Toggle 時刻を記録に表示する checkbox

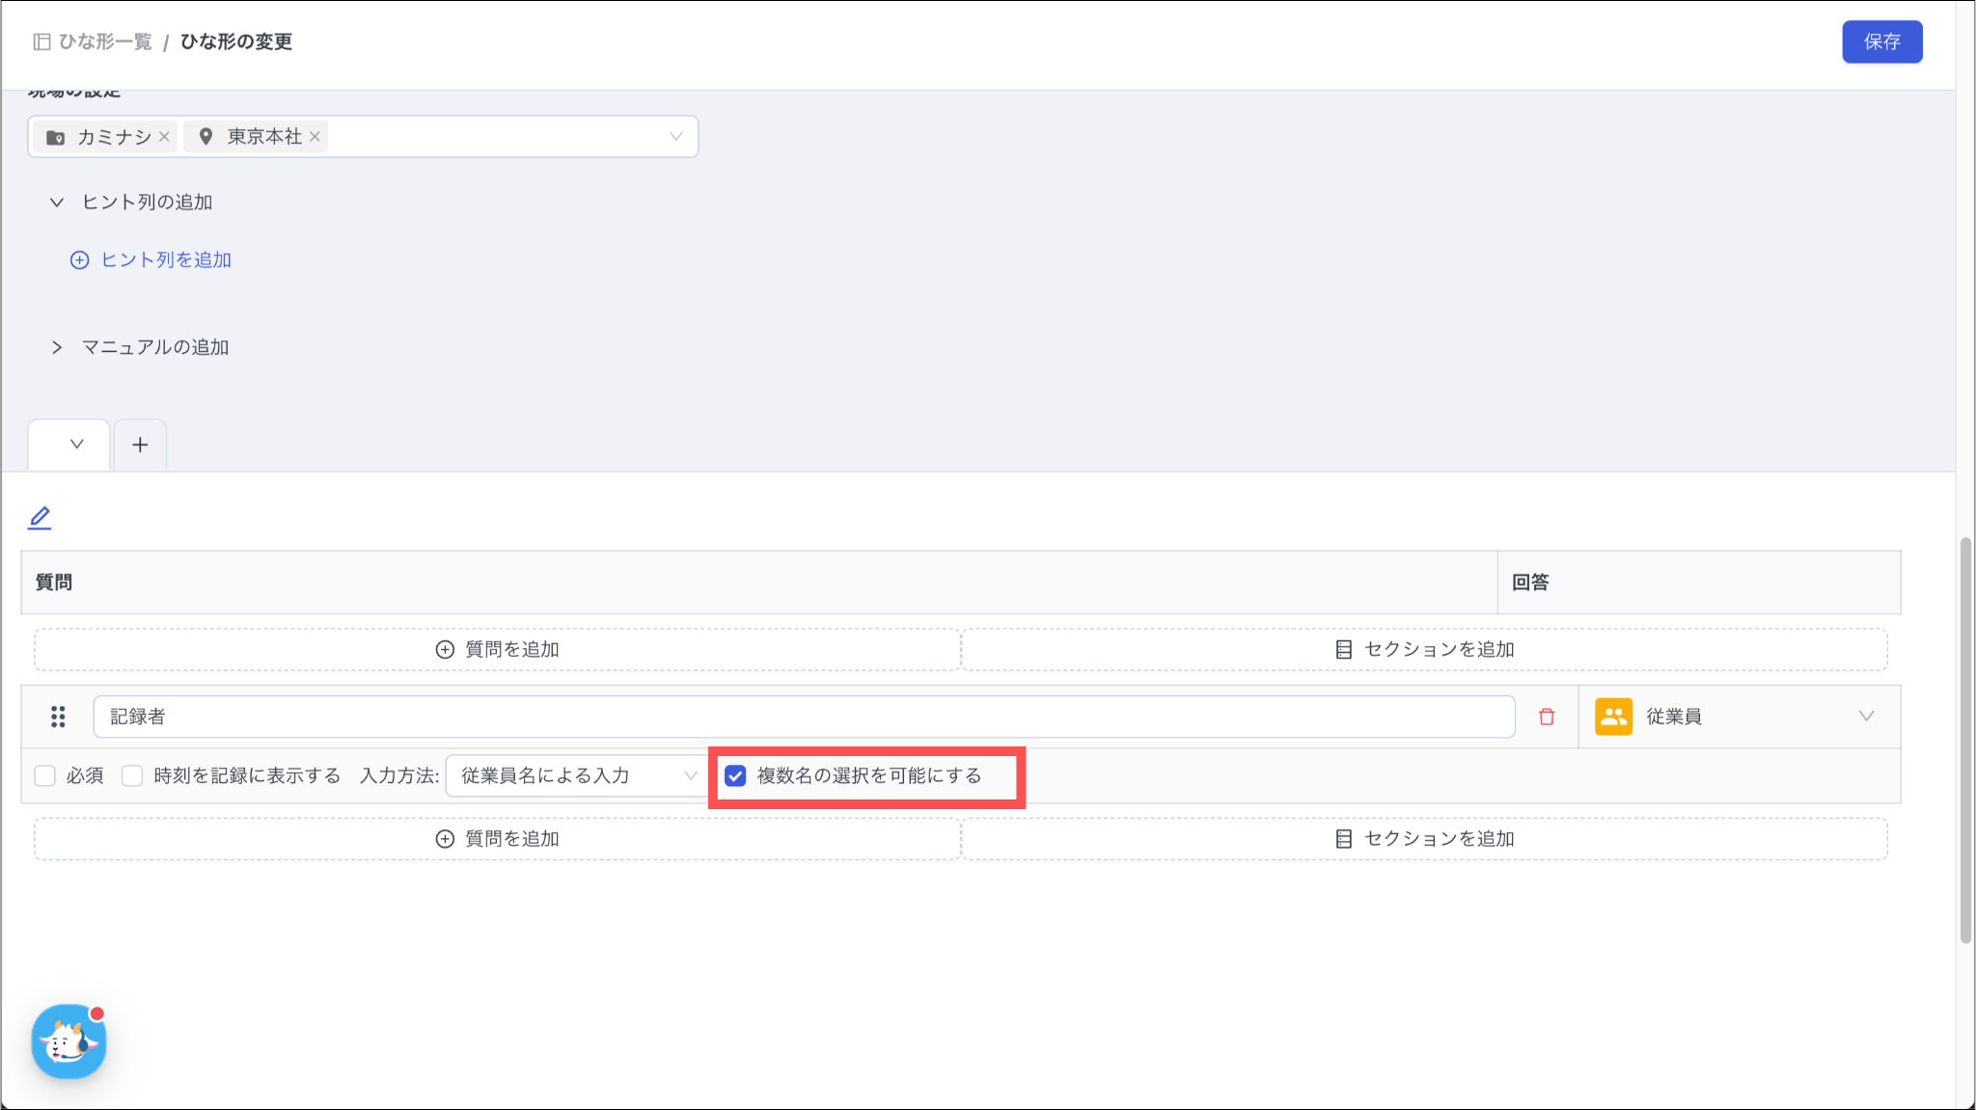click(132, 775)
